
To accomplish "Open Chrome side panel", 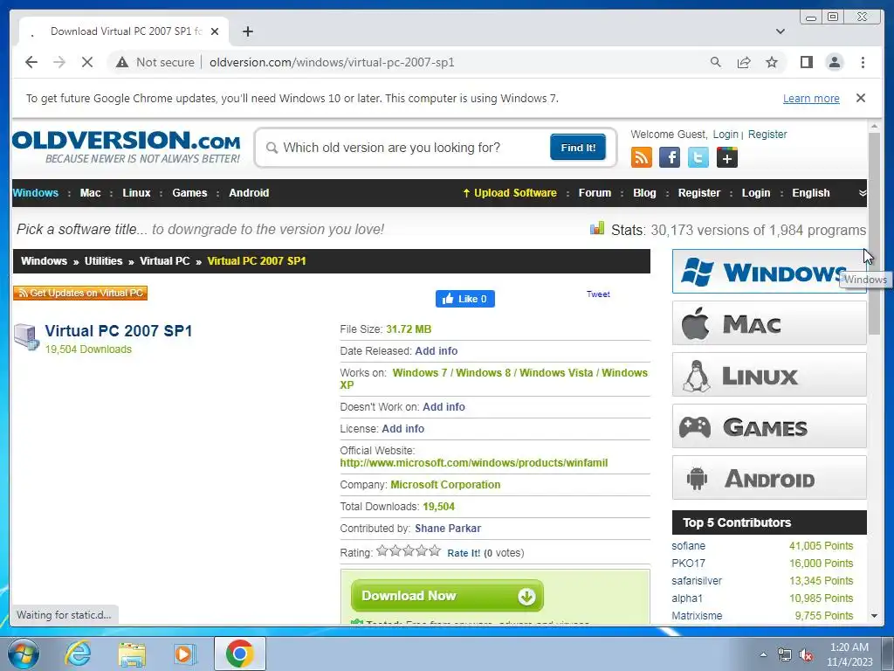I will pyautogui.click(x=806, y=62).
